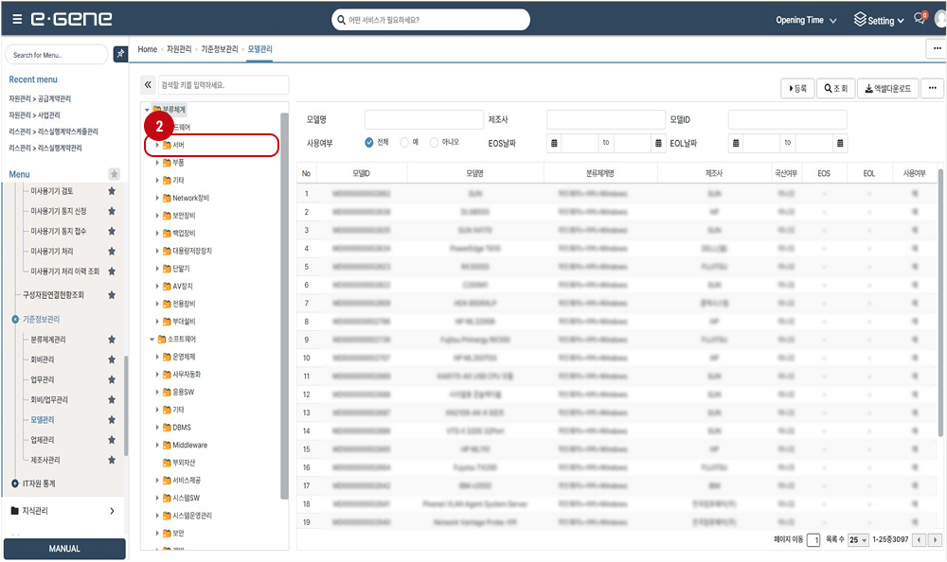This screenshot has width=947, height=562.
Task: Click favorite star next to 모델관리
Action: [112, 419]
